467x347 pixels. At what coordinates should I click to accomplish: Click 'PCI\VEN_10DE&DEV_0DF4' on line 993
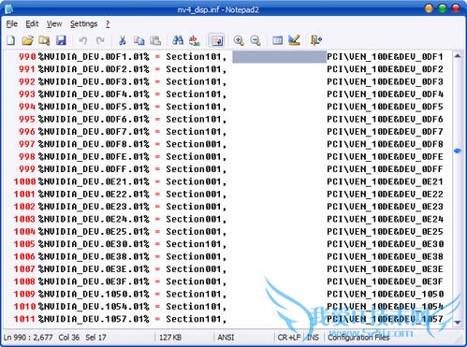(x=385, y=94)
